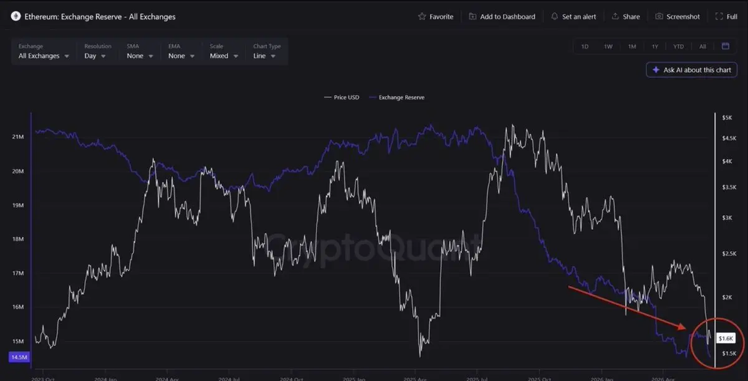Open the Scale Mixed dropdown

(223, 51)
